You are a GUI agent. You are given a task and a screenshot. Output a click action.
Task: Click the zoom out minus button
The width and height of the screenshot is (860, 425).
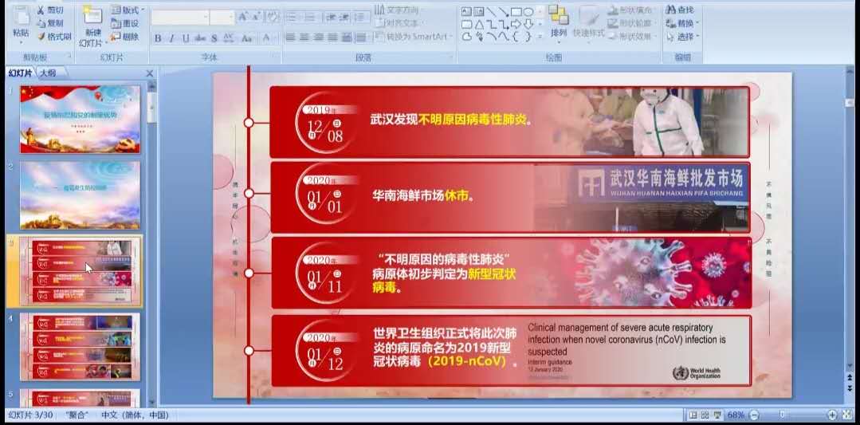click(x=754, y=415)
